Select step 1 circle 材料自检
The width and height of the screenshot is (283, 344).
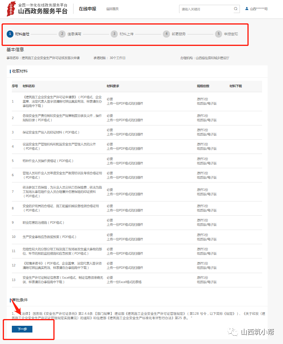point(10,34)
